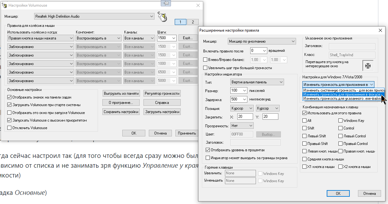Click the Volumouse title bar app icon

4,5
